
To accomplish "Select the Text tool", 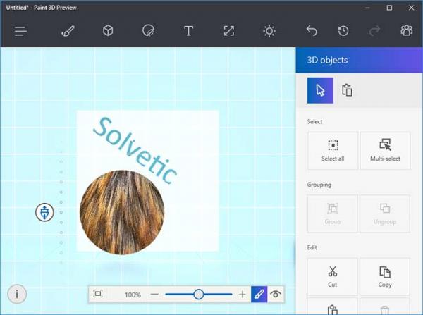I will [x=188, y=31].
